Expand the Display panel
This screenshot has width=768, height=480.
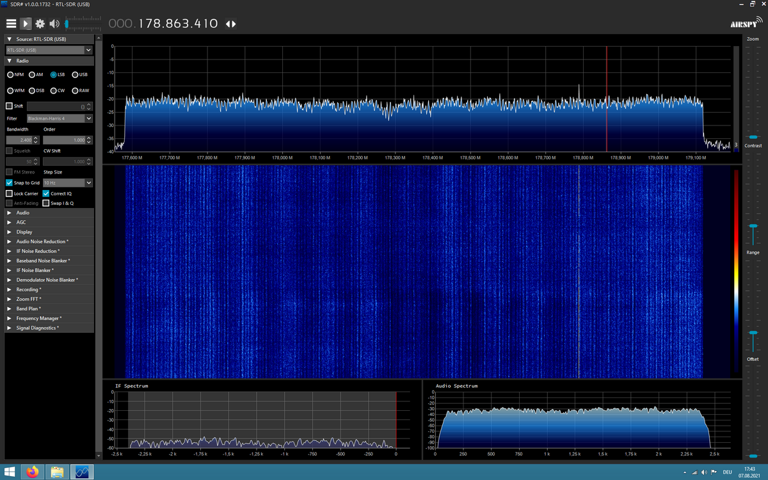[49, 232]
